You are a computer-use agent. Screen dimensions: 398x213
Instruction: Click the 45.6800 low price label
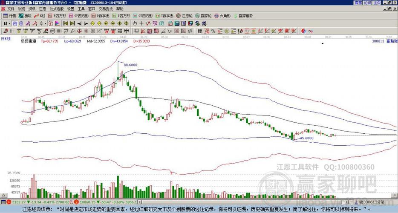click(x=307, y=138)
